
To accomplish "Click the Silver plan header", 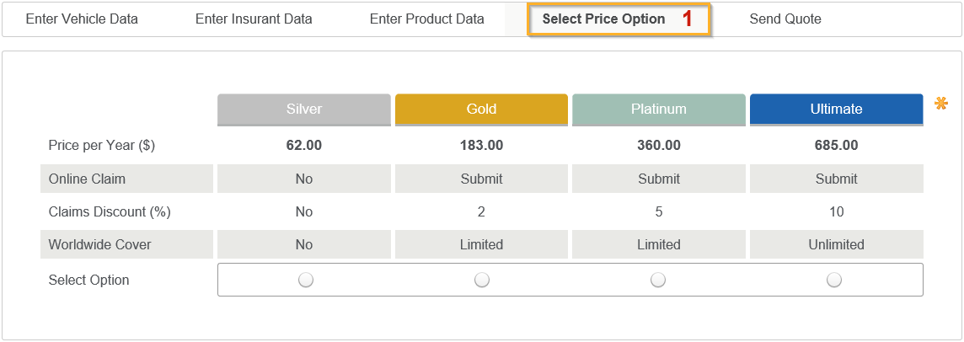I will coord(304,109).
